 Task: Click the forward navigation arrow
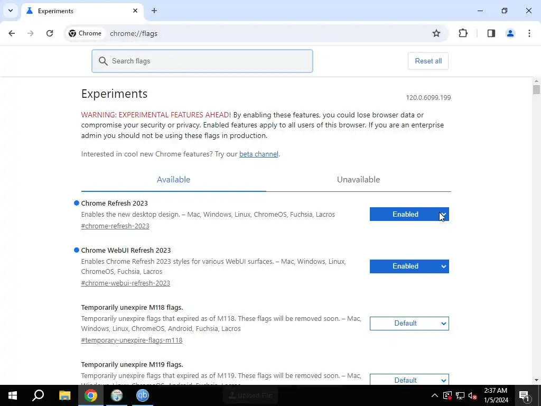31,33
